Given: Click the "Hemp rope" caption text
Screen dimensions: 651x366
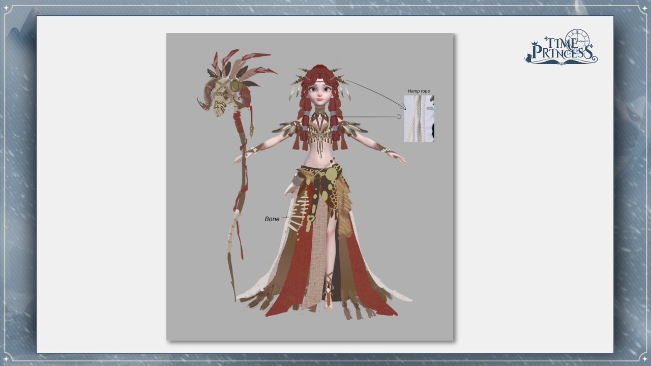Looking at the screenshot, I should [419, 91].
